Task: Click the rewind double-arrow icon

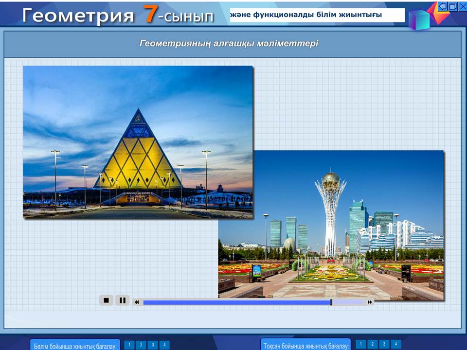Action: coord(137,302)
